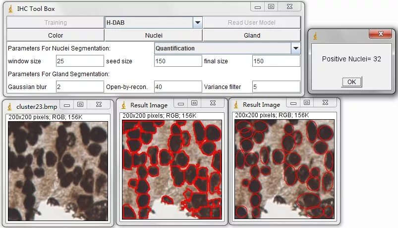Click the Read User Model button

click(252, 23)
